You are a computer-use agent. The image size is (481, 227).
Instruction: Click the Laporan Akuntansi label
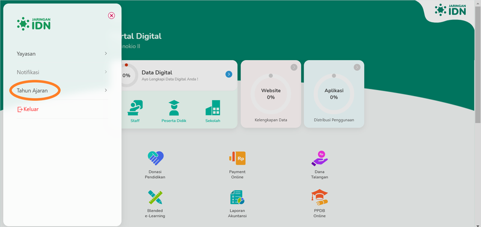pyautogui.click(x=237, y=213)
